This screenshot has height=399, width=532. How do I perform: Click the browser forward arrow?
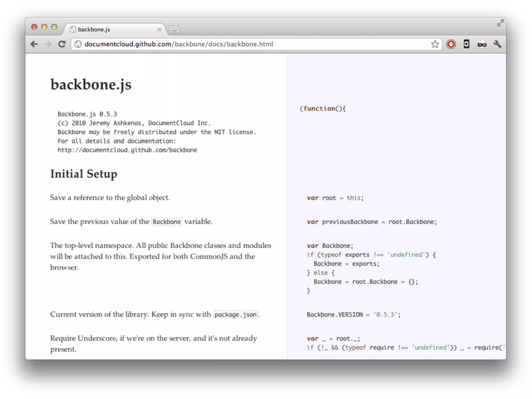pos(48,44)
